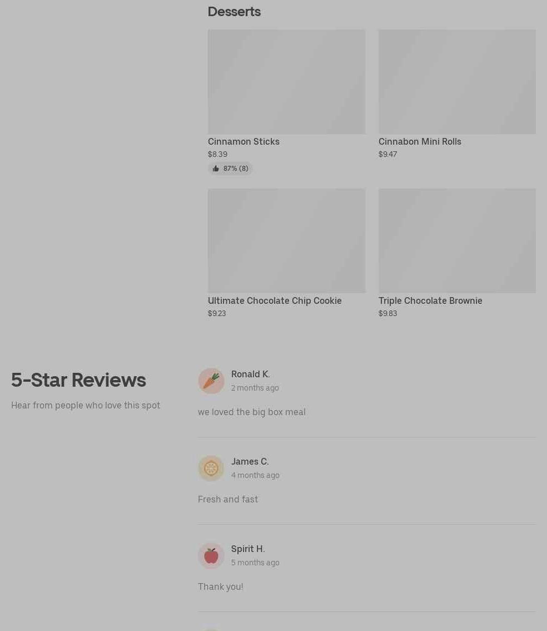The width and height of the screenshot is (547, 631).
Task: Open the Cinnamon Sticks product image
Action: (286, 82)
